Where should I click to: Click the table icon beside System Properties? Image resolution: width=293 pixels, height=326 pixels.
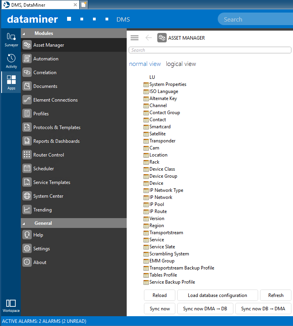tap(146, 85)
